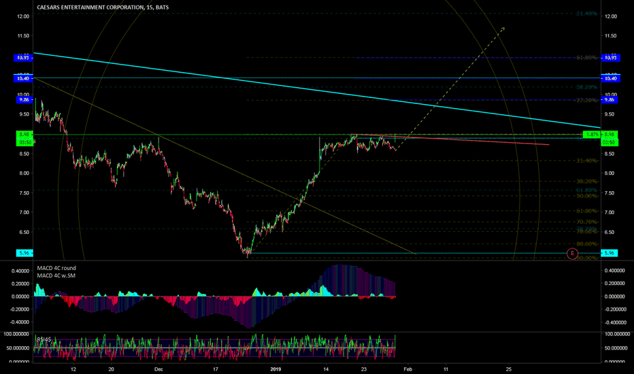The width and height of the screenshot is (634, 374).
Task: Select the 70.70% Fibonacci level label
Action: click(x=586, y=222)
